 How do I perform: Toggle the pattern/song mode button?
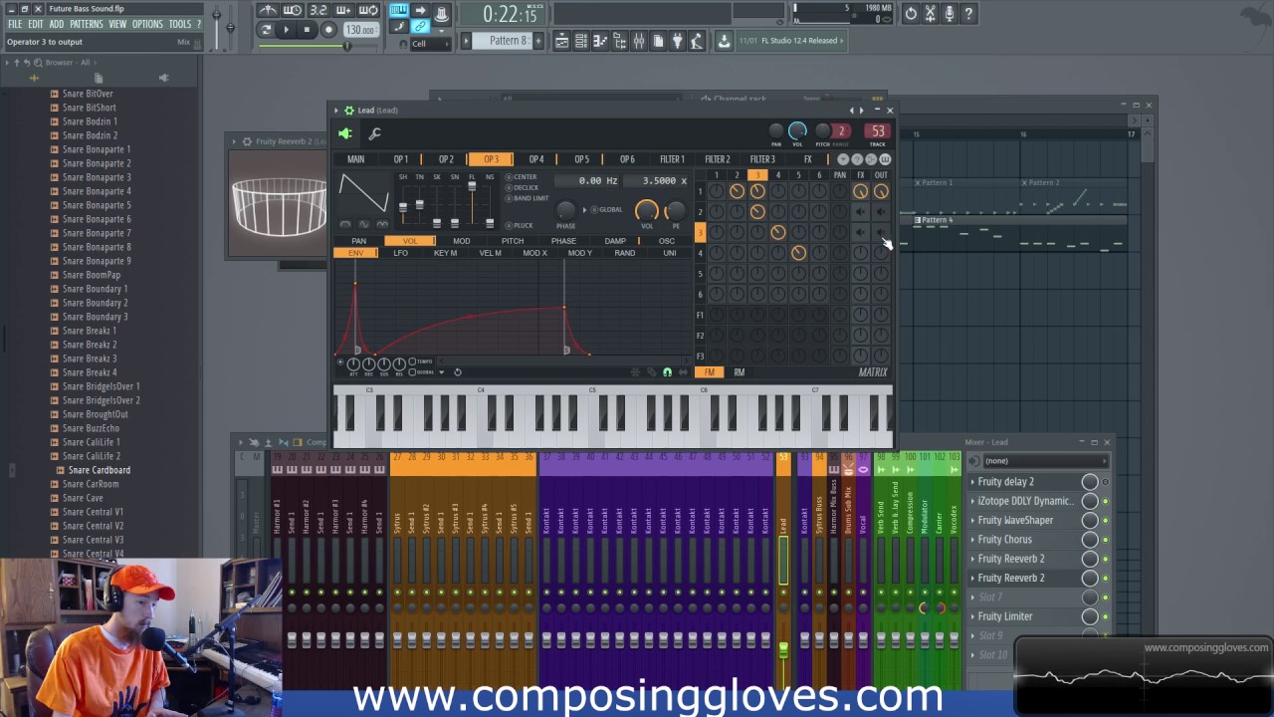tap(266, 30)
